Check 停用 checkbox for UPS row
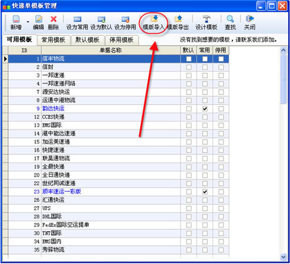 pos(221,208)
